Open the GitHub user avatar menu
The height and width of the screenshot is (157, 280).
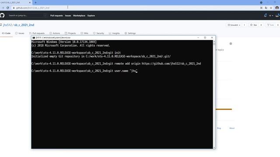(x=277, y=16)
